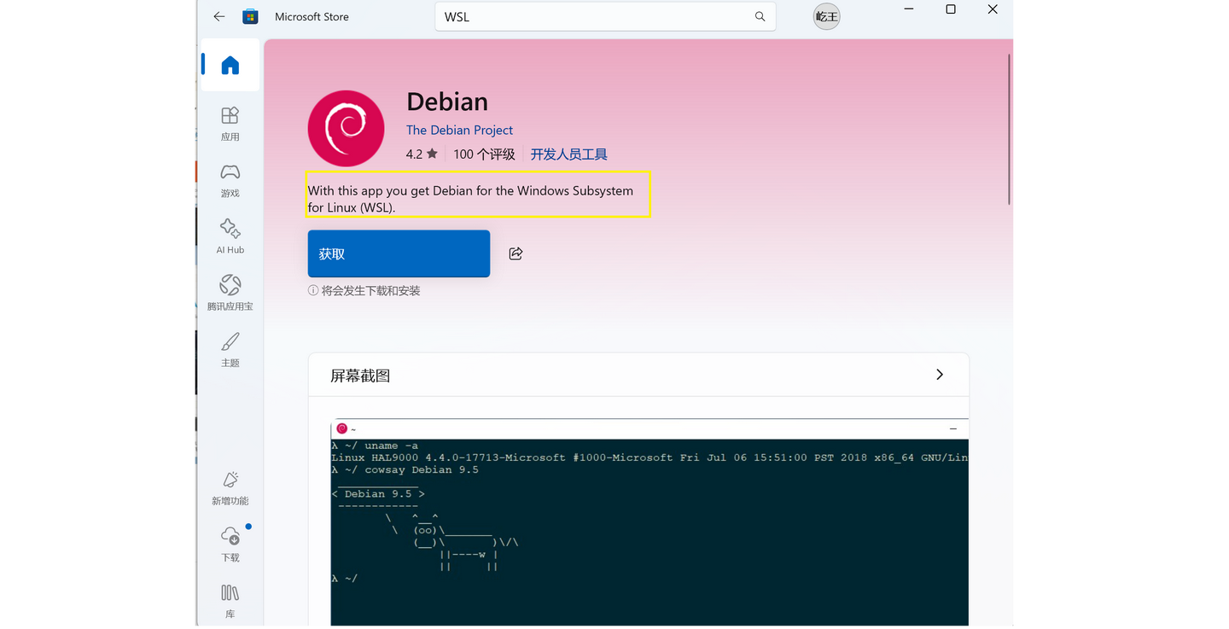Open the 屹王 user profile avatar
Screen dimensions: 1229x629
[826, 16]
